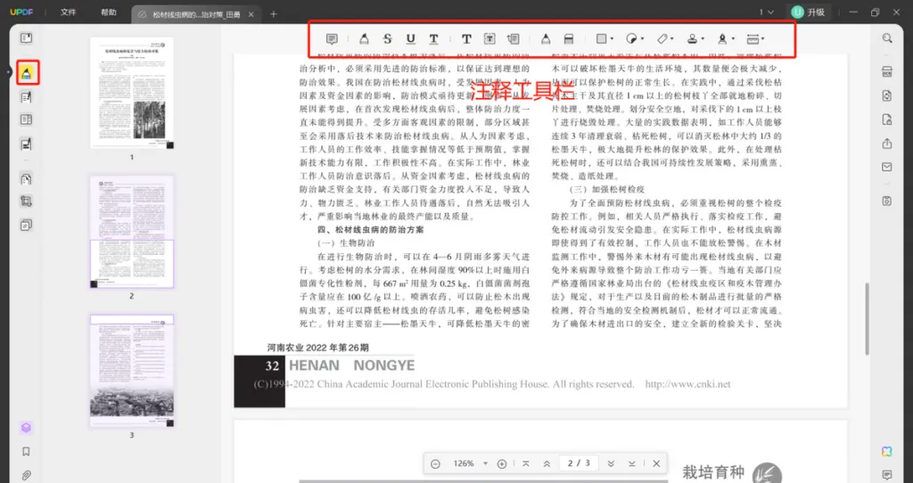Screen dimensions: 913x483
Task: Jump to last page button
Action: [x=632, y=463]
